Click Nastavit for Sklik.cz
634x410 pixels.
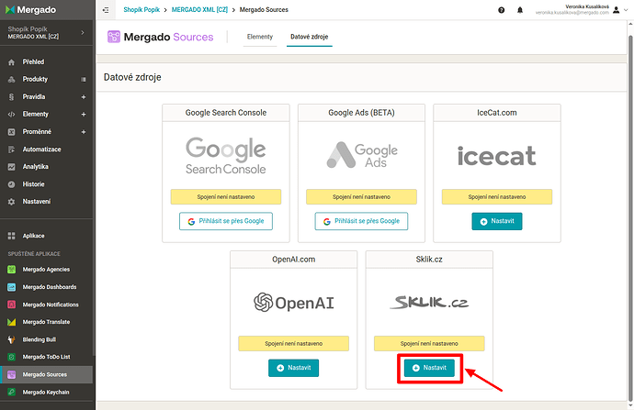click(429, 368)
